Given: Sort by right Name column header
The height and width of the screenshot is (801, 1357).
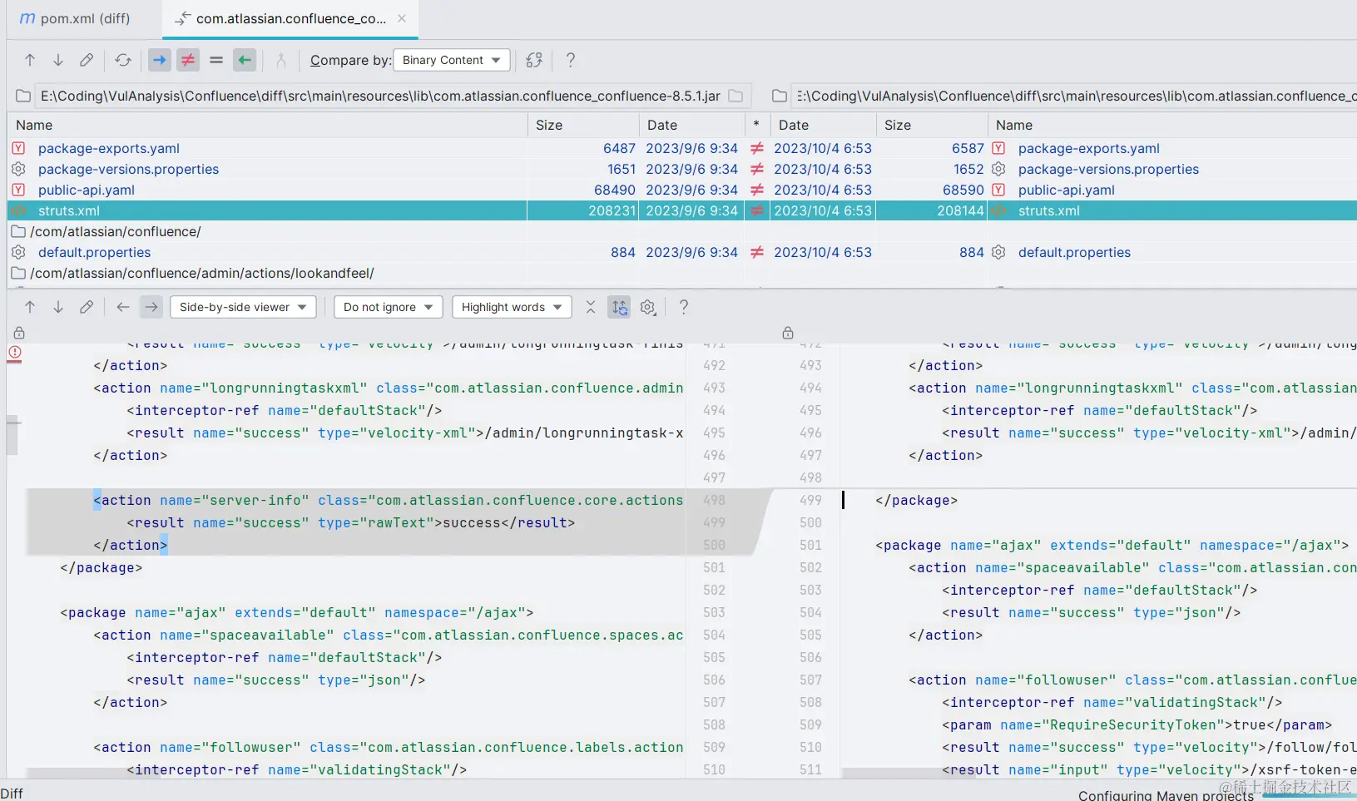Looking at the screenshot, I should pyautogui.click(x=1172, y=125).
